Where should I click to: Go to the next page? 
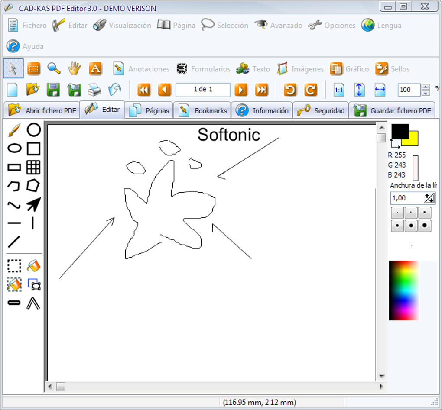(x=241, y=90)
